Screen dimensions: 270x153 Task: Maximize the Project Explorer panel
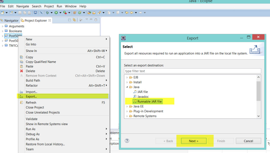96,20
